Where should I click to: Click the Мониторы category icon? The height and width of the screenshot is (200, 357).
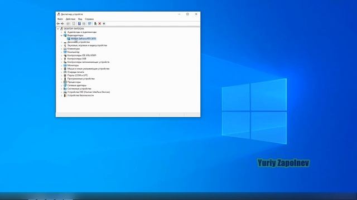click(65, 66)
